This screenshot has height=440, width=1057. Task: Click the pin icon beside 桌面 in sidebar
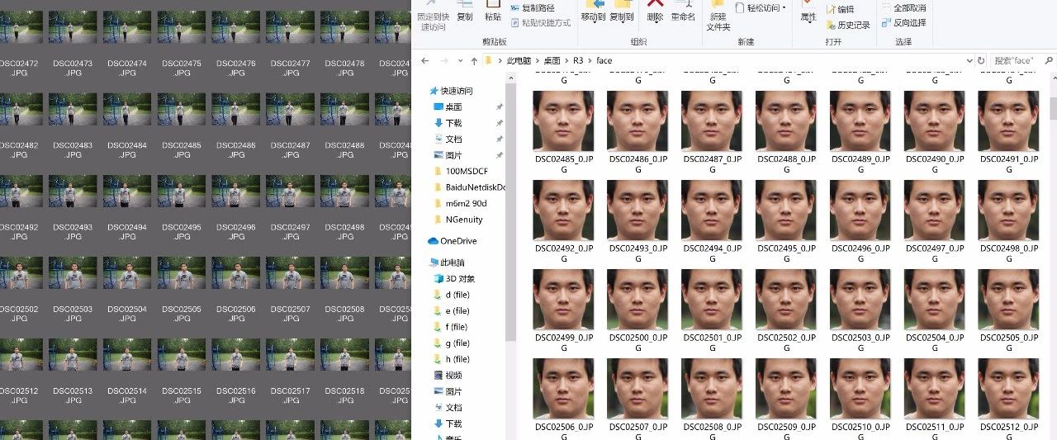pyautogui.click(x=499, y=107)
